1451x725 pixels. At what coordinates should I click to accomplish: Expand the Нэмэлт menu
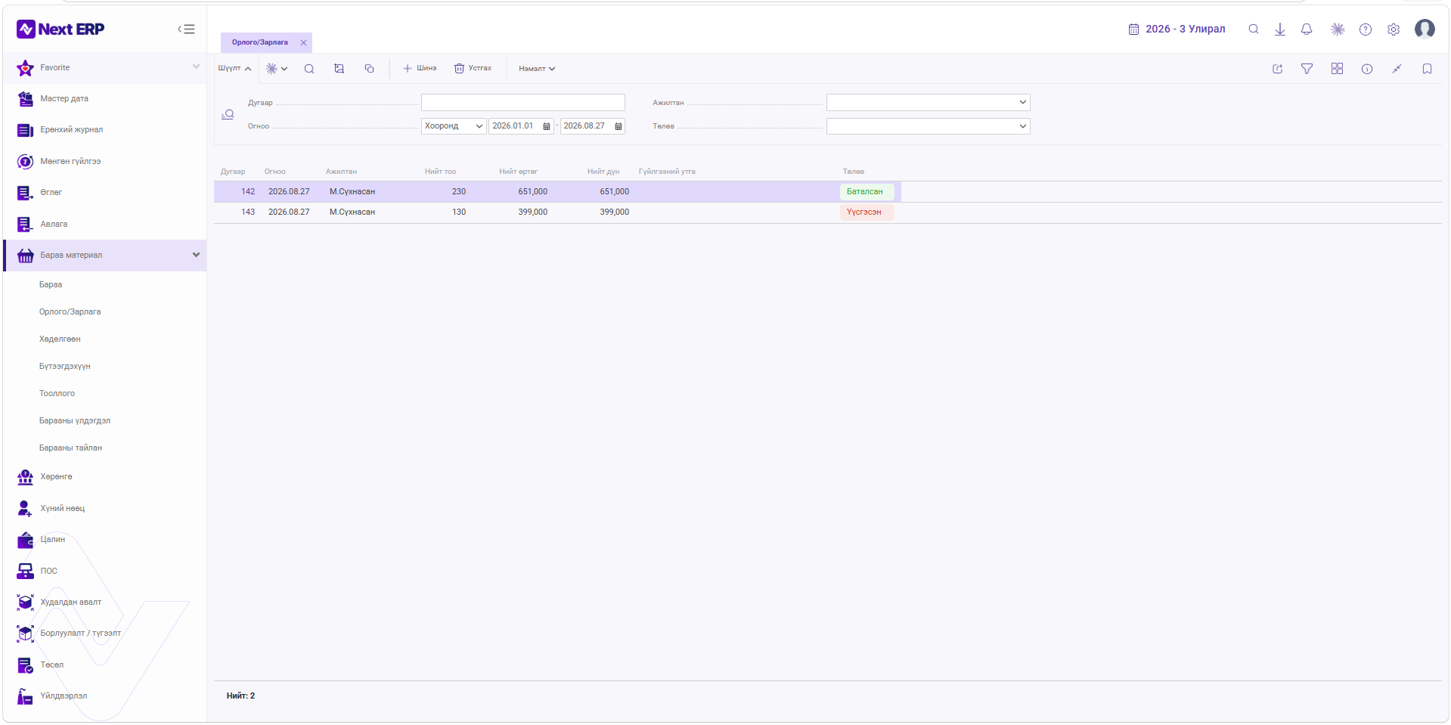[537, 69]
